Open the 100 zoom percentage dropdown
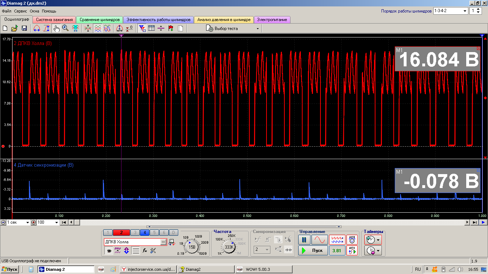Image resolution: width=488 pixels, height=274 pixels. (x=48, y=222)
